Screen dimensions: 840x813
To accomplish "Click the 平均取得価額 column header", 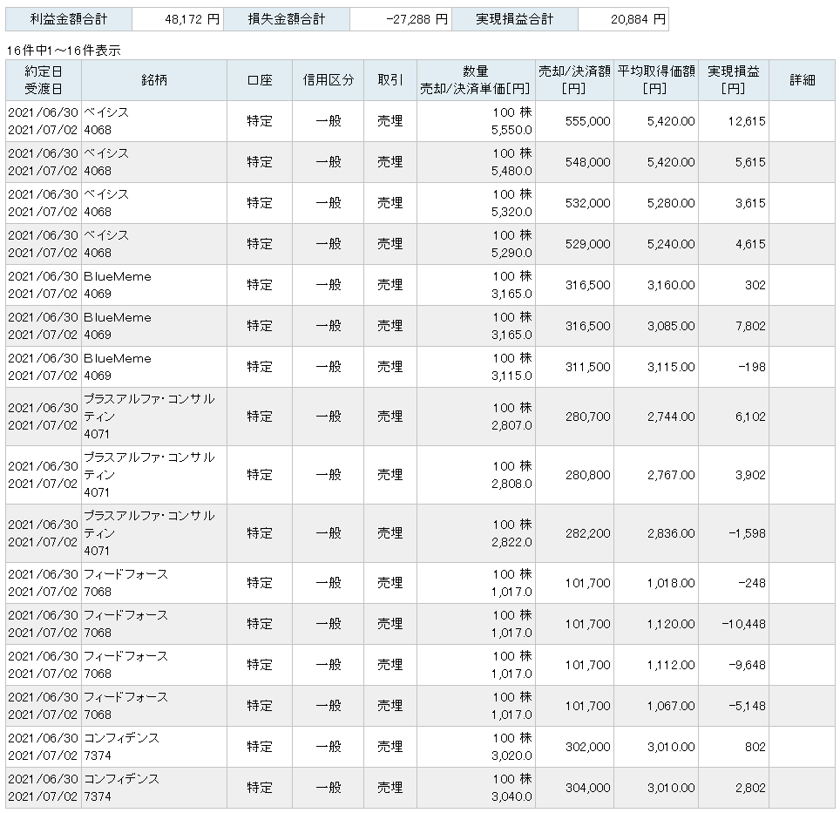I will click(x=656, y=80).
